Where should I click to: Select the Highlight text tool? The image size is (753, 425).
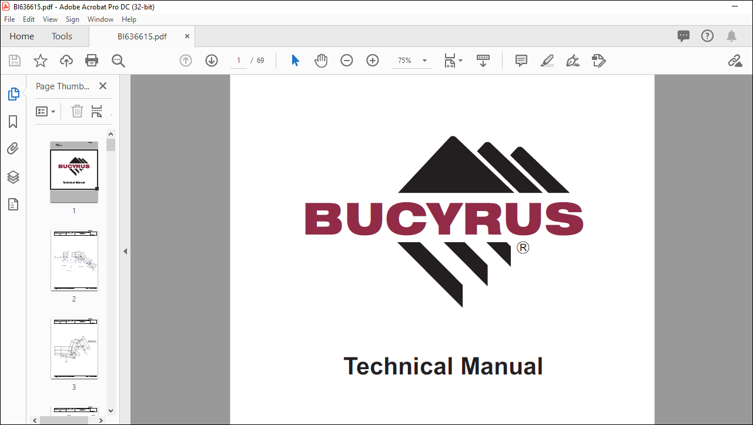(547, 61)
